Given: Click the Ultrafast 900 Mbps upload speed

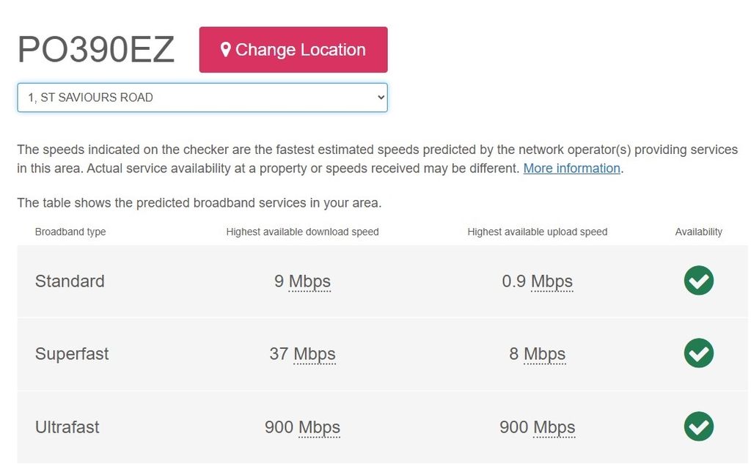Looking at the screenshot, I should [x=537, y=427].
